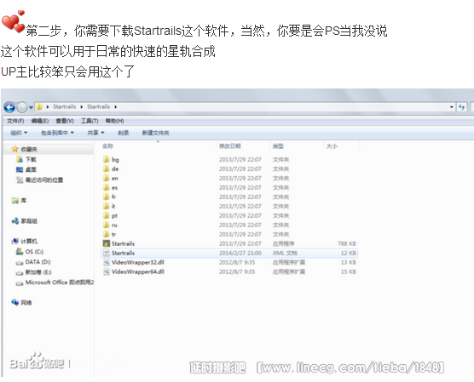Select the bg folder icon
The image size is (474, 382).
[106, 159]
